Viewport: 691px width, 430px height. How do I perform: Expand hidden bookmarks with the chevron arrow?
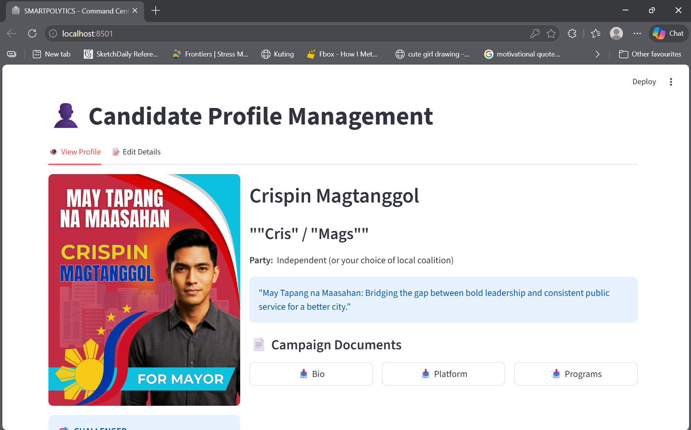pos(597,54)
